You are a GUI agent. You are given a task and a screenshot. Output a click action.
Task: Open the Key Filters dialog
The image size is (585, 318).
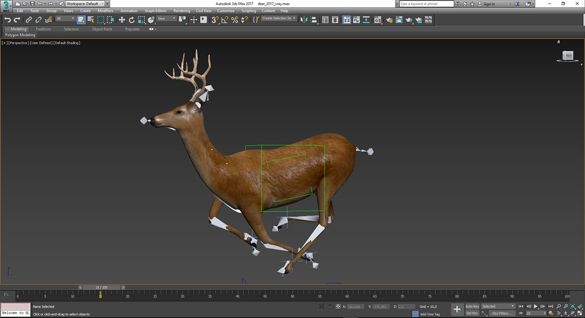(502, 313)
